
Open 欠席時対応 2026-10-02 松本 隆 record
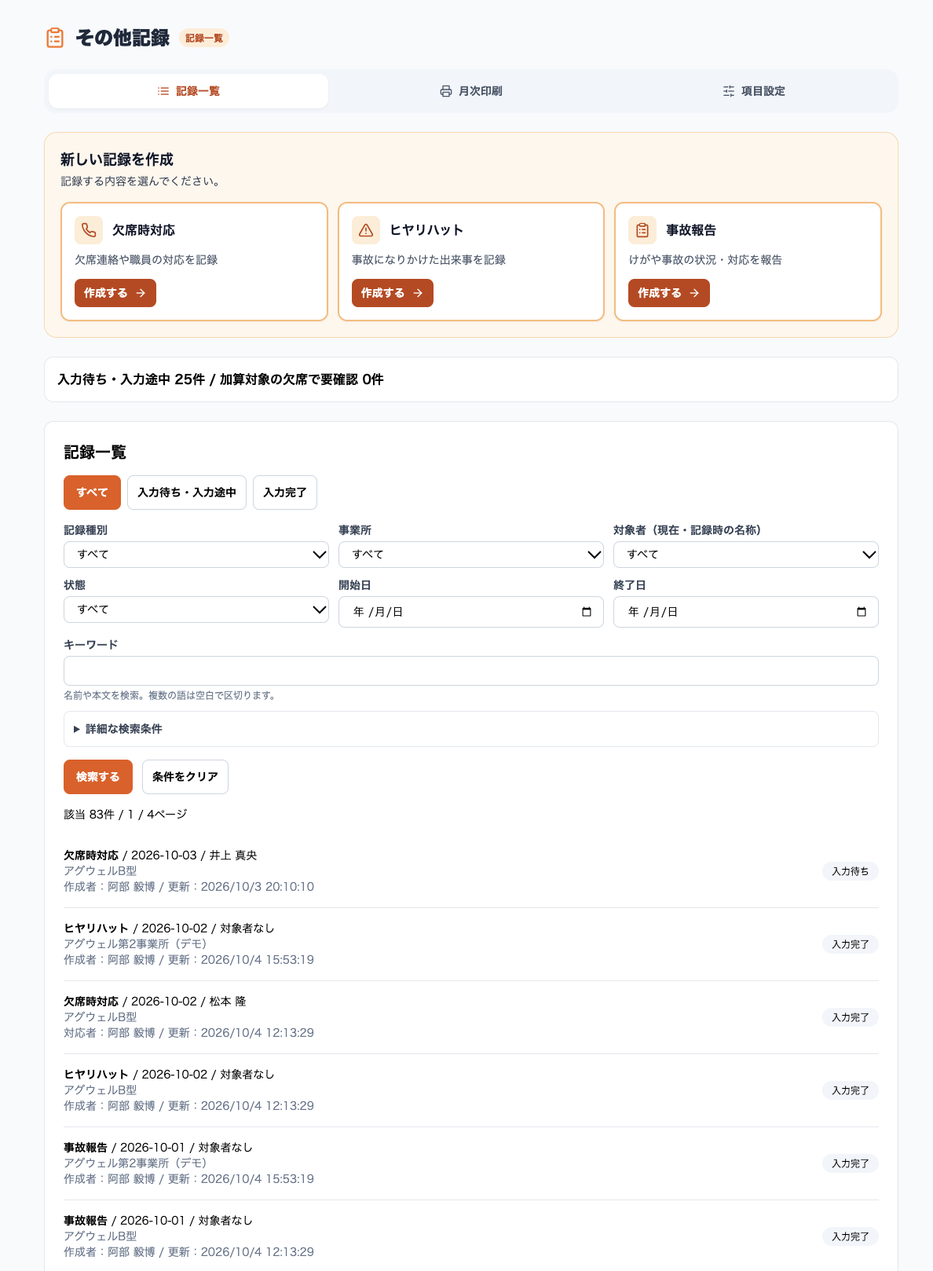click(x=471, y=1017)
